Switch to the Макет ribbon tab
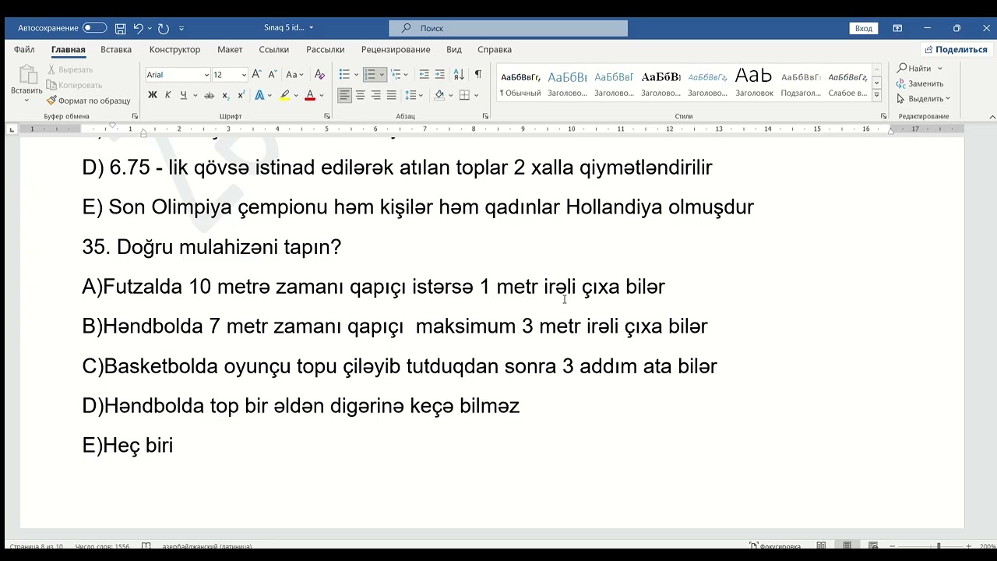Image resolution: width=997 pixels, height=561 pixels. point(230,49)
